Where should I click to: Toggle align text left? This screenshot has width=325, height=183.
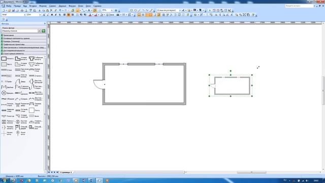tap(64, 15)
